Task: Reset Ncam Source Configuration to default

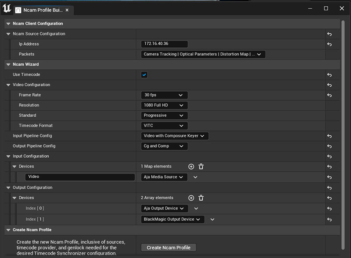Action: (330, 34)
